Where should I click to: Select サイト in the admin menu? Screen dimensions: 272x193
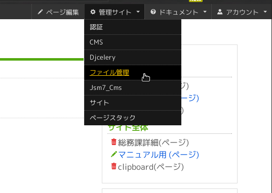pos(133,103)
